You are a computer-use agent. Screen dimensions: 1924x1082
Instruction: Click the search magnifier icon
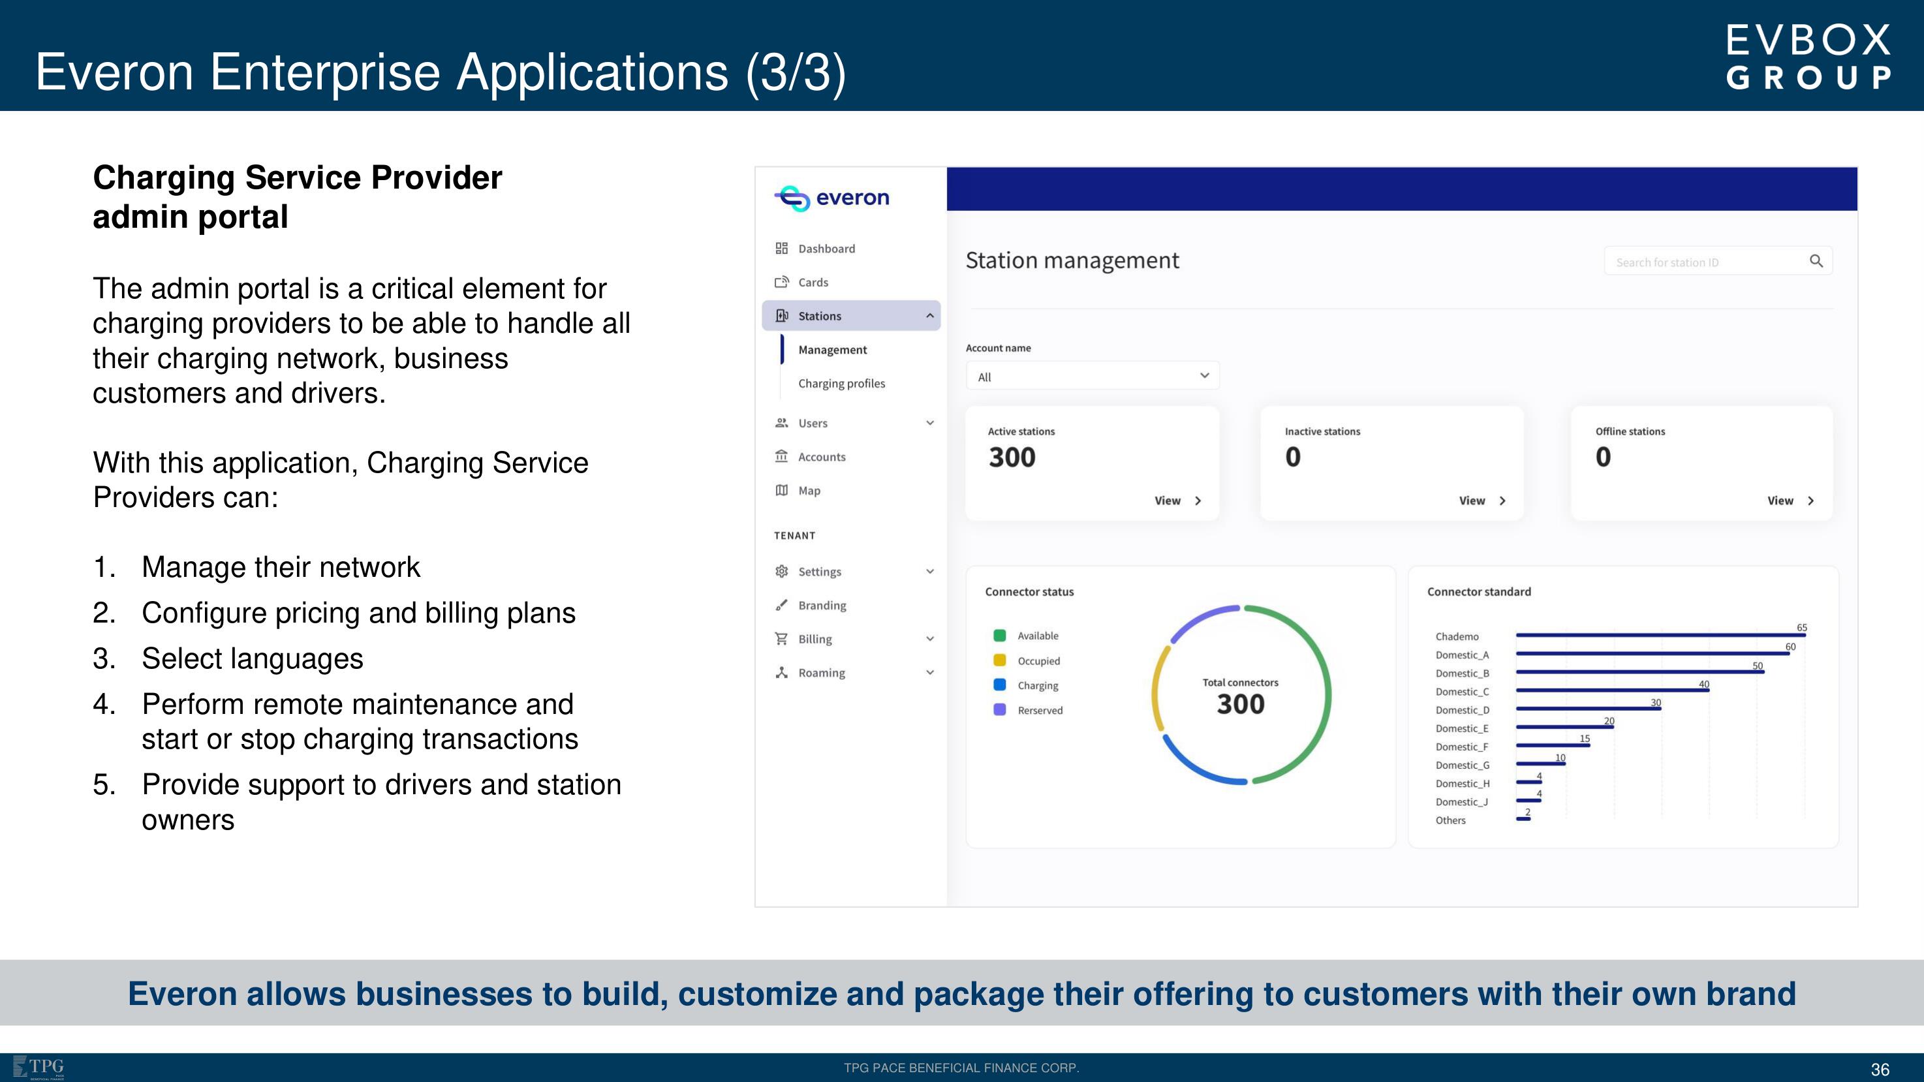pyautogui.click(x=1816, y=261)
